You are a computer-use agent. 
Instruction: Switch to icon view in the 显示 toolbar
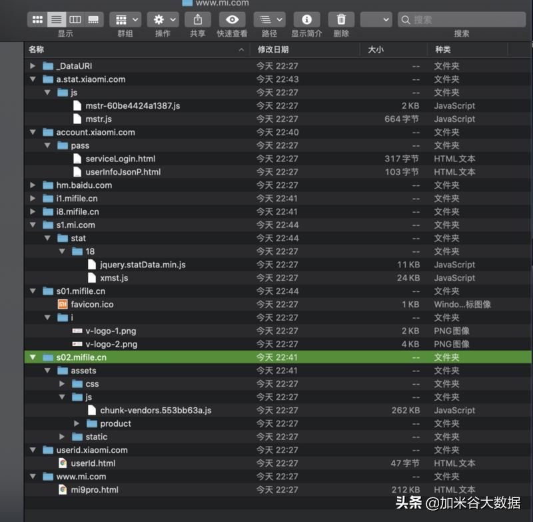point(38,19)
